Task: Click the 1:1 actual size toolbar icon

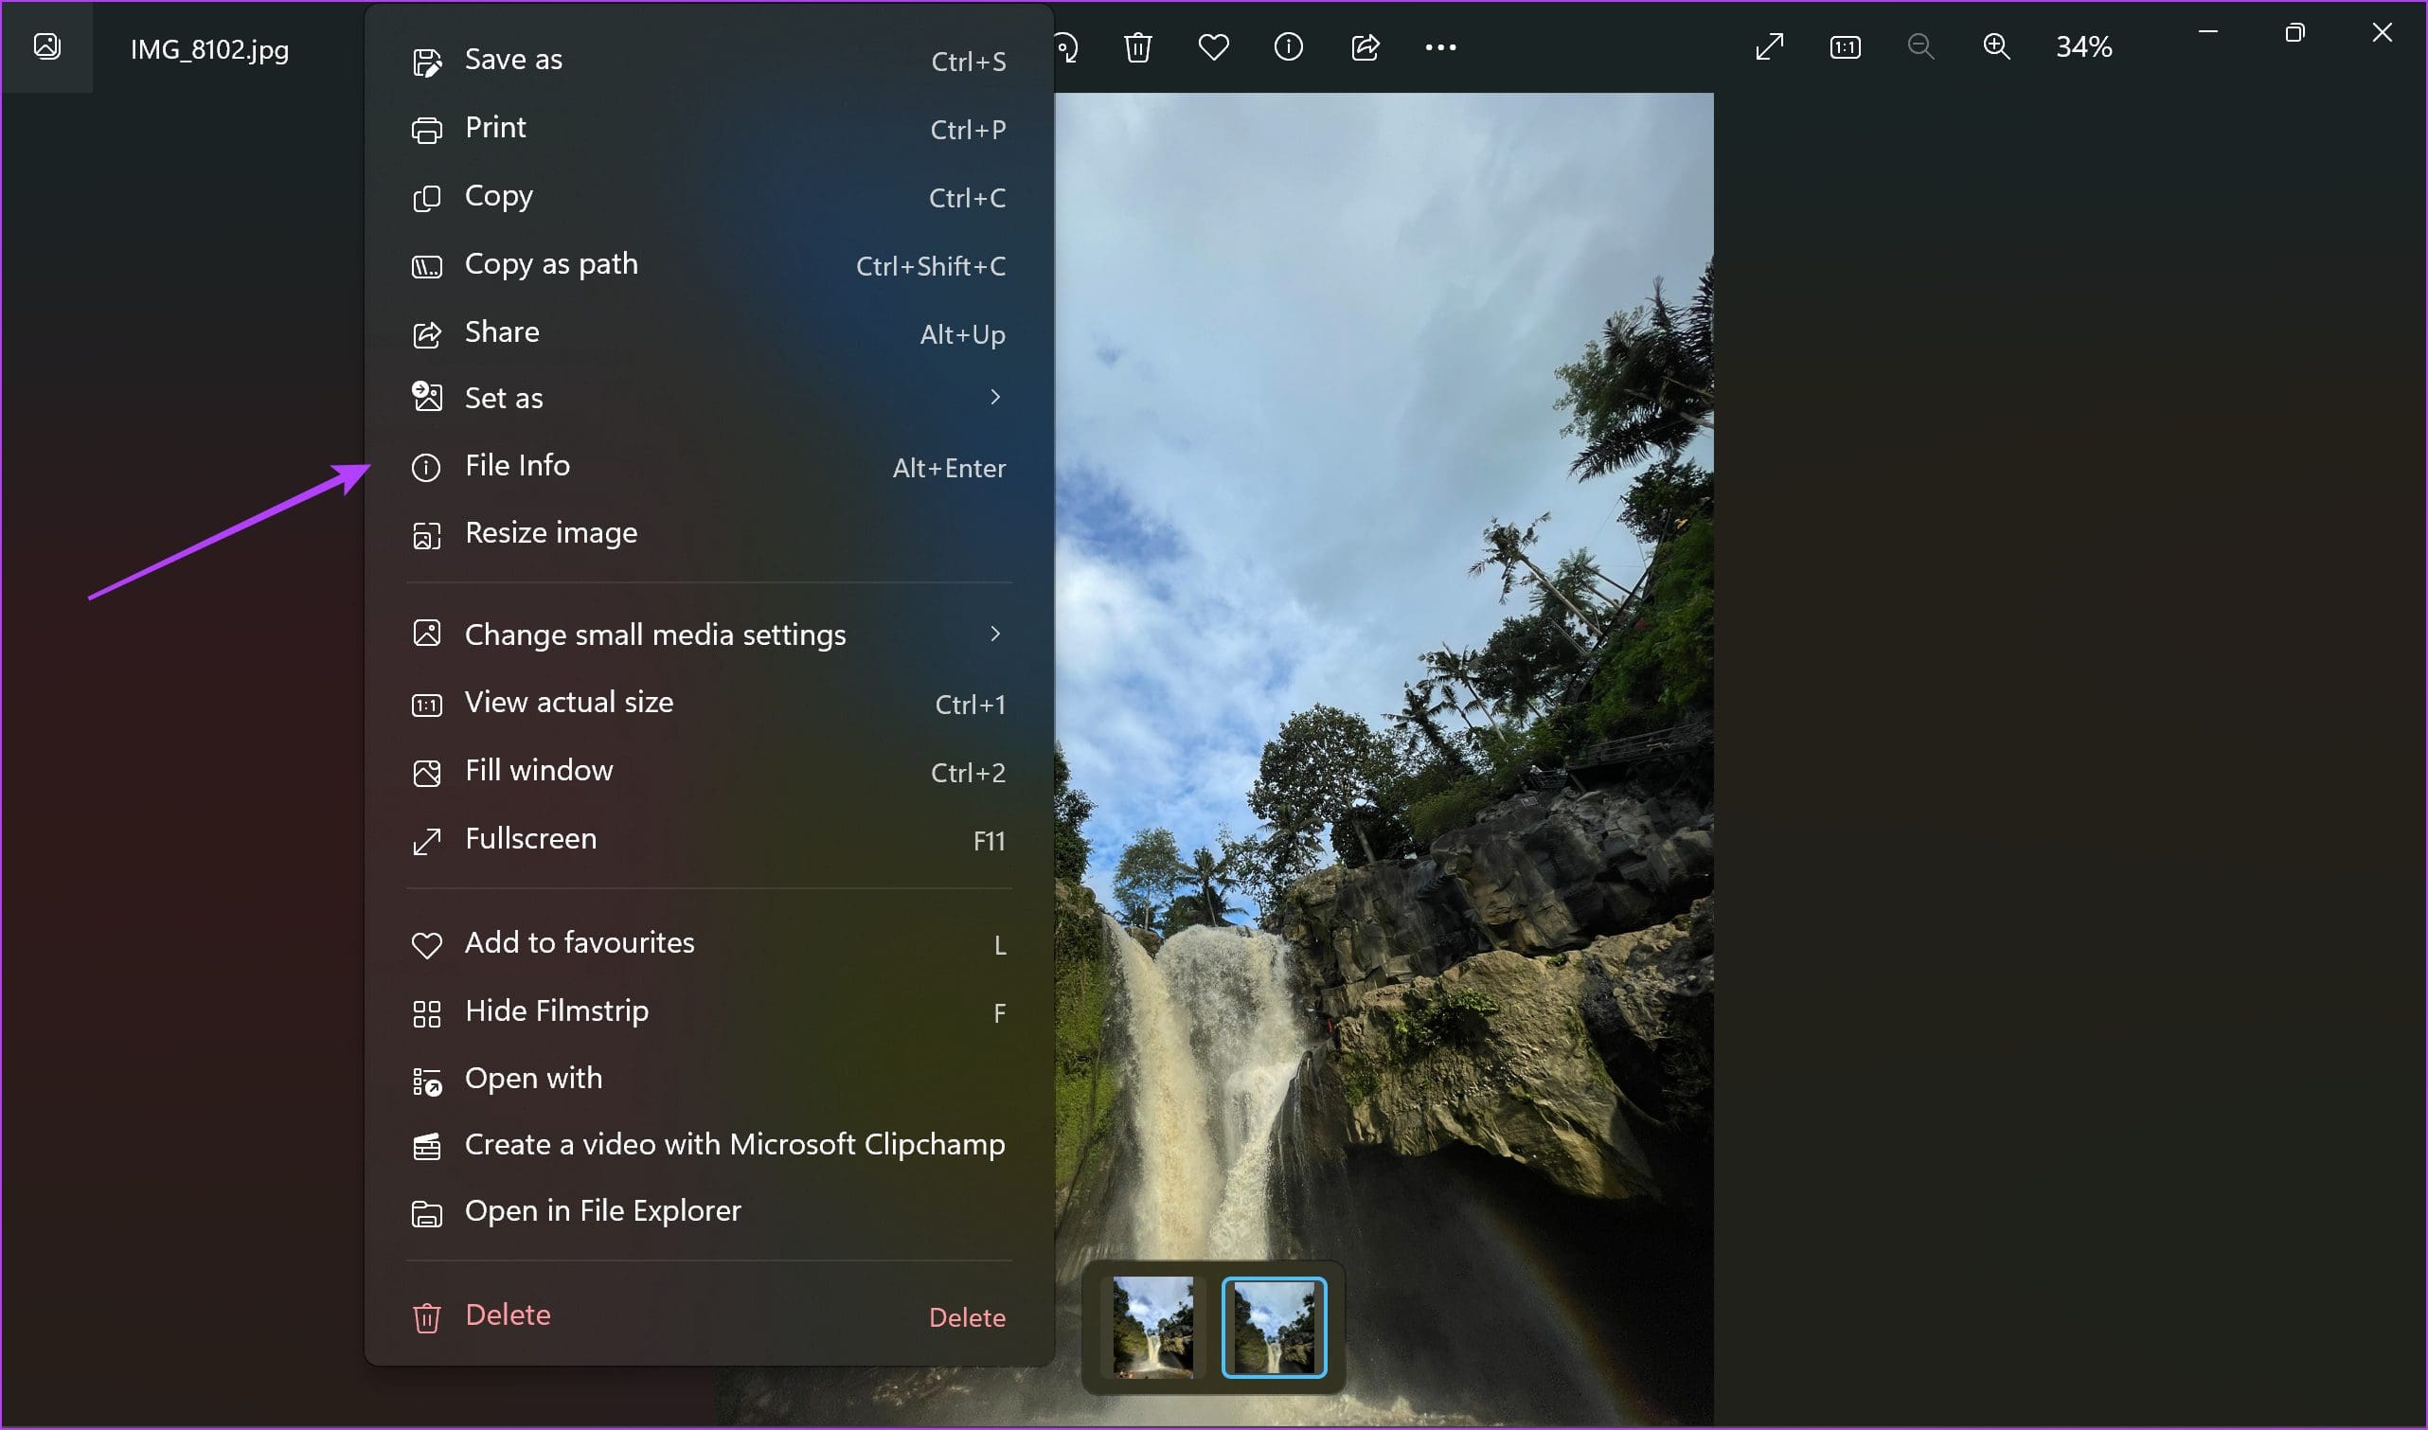Action: 1845,47
